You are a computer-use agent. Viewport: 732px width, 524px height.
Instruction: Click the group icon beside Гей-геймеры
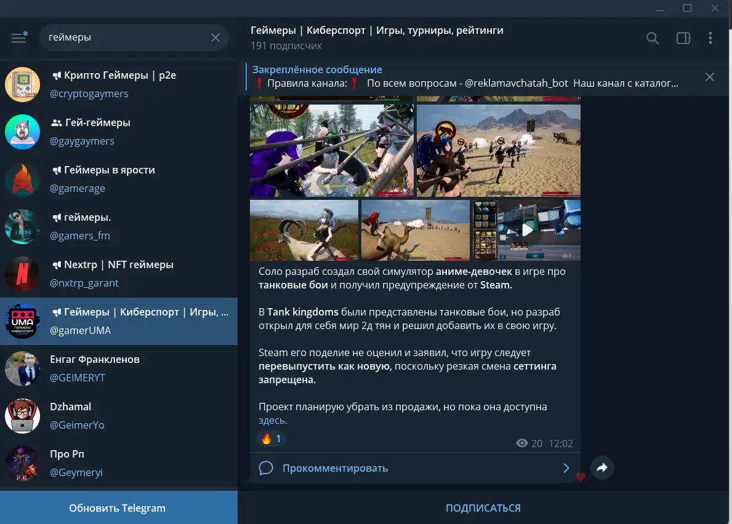coord(57,122)
